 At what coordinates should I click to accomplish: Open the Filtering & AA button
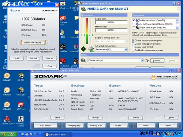97,125
